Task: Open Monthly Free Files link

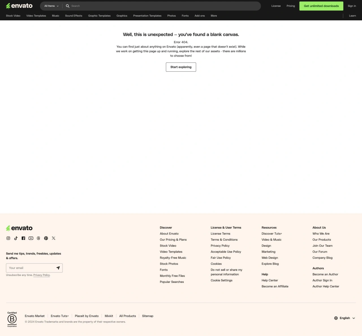Action: pyautogui.click(x=172, y=276)
